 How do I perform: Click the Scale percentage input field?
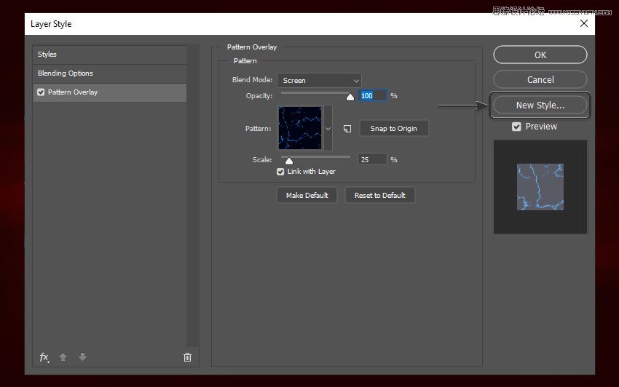click(x=372, y=159)
